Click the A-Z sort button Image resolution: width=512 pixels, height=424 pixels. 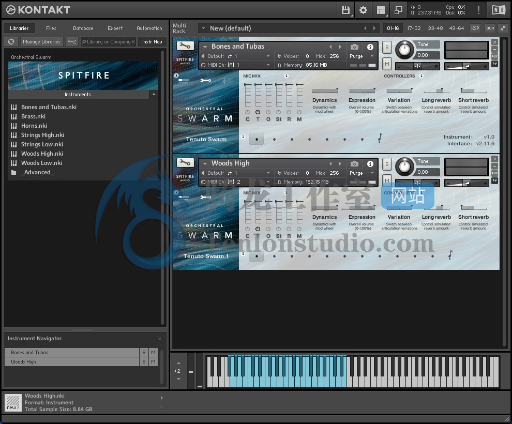[72, 42]
